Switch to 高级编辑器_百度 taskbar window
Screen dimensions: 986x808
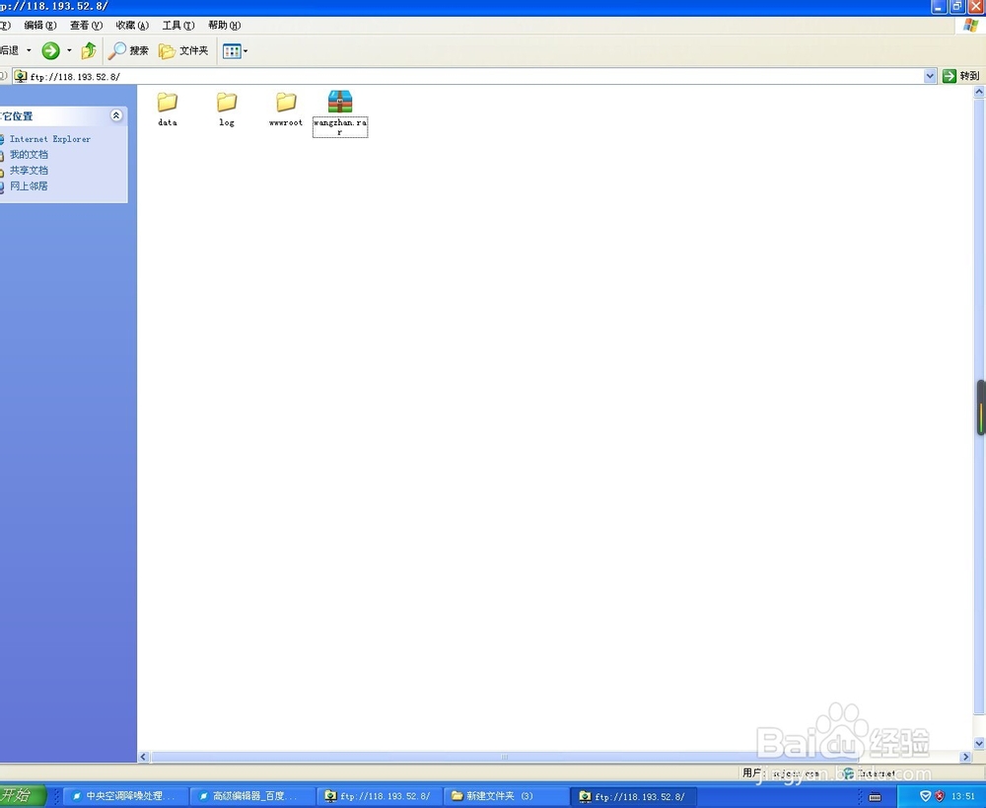pyautogui.click(x=252, y=796)
